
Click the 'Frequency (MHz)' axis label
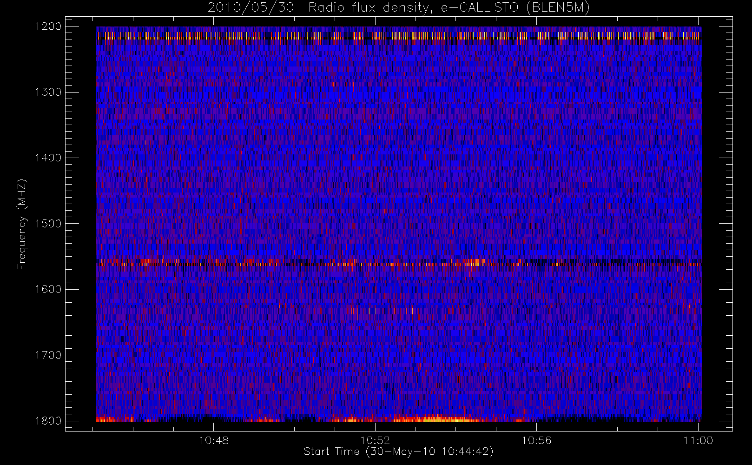click(21, 225)
